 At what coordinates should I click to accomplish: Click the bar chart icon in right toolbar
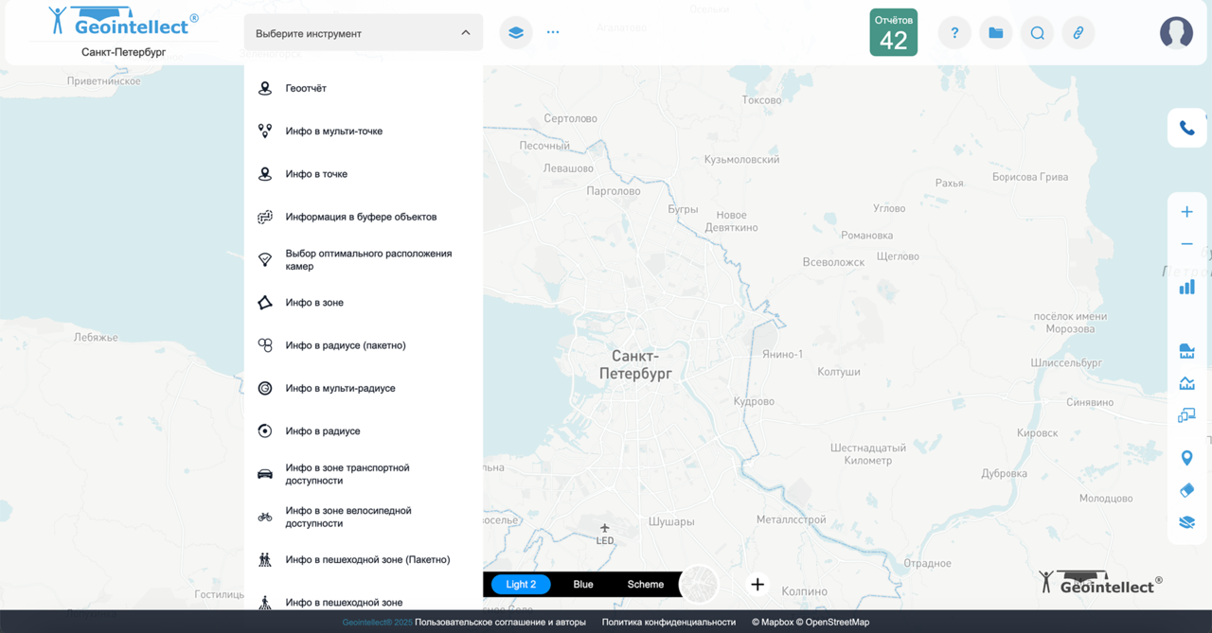1186,287
